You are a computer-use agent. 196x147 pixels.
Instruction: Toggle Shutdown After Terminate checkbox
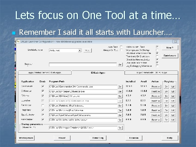click(x=157, y=53)
